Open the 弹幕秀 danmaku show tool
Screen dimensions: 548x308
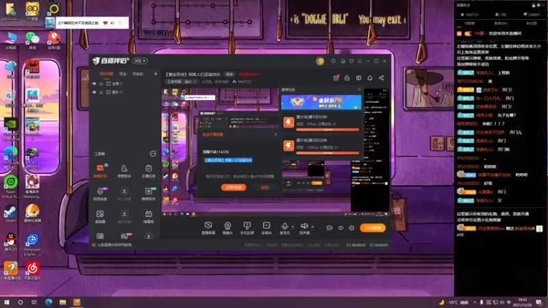tap(149, 216)
